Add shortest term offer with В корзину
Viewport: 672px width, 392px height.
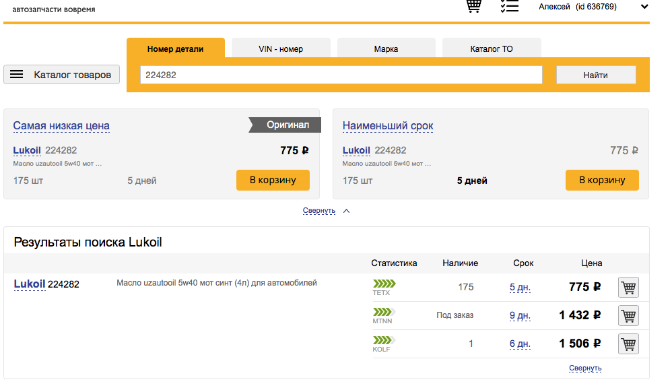(602, 180)
